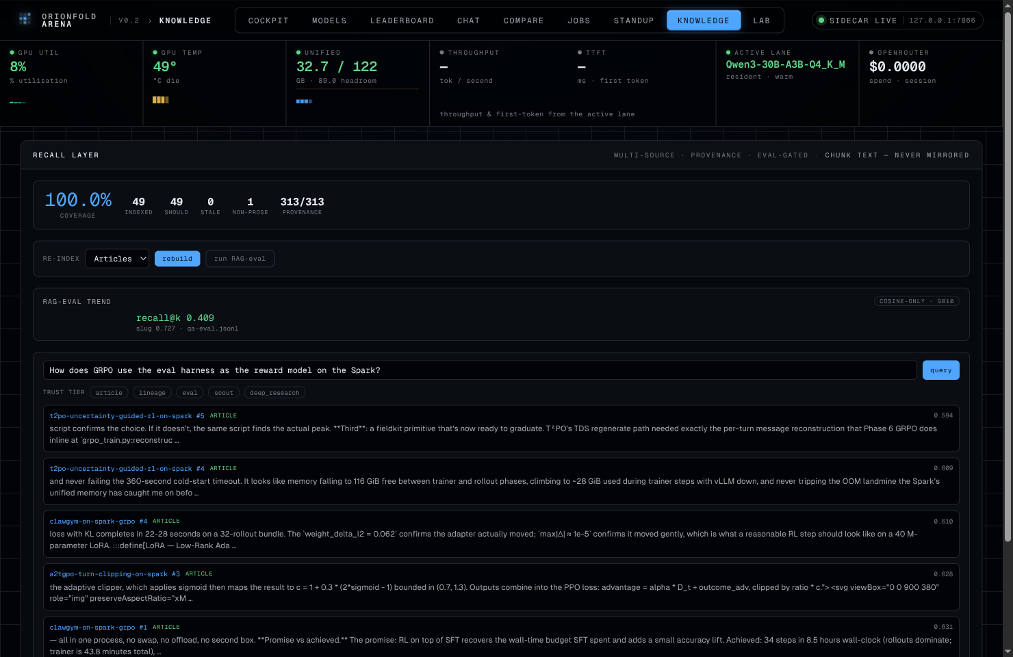Click the 49° GPU temp value
Screen dimensions: 1013x657
click(164, 66)
